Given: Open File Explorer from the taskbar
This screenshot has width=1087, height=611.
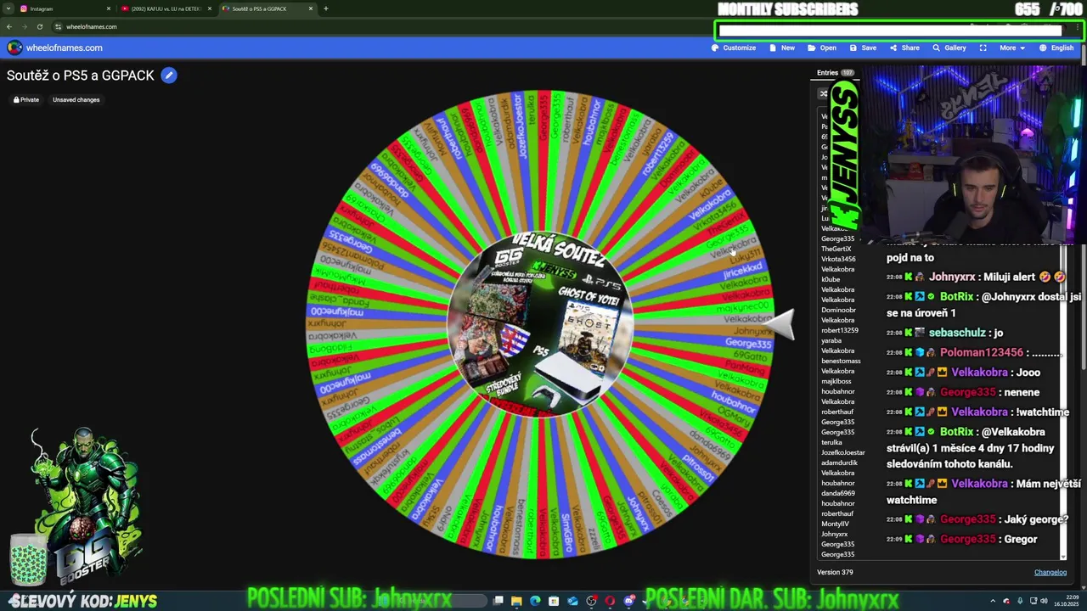Looking at the screenshot, I should pyautogui.click(x=516, y=601).
